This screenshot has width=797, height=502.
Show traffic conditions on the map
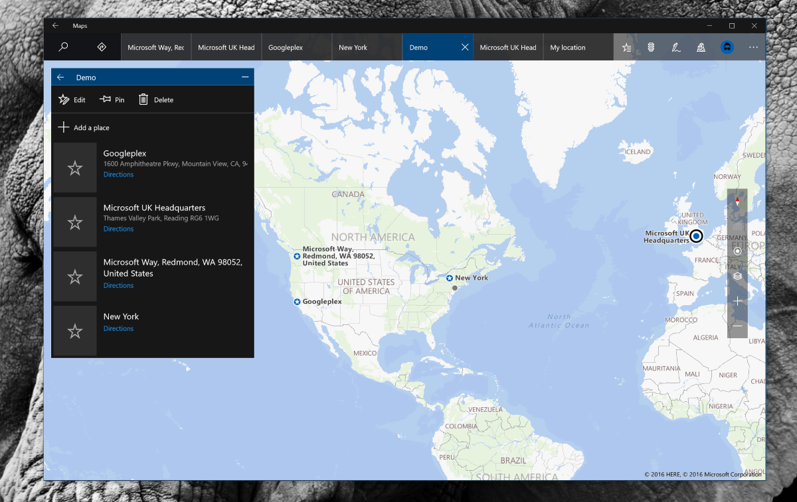[651, 46]
